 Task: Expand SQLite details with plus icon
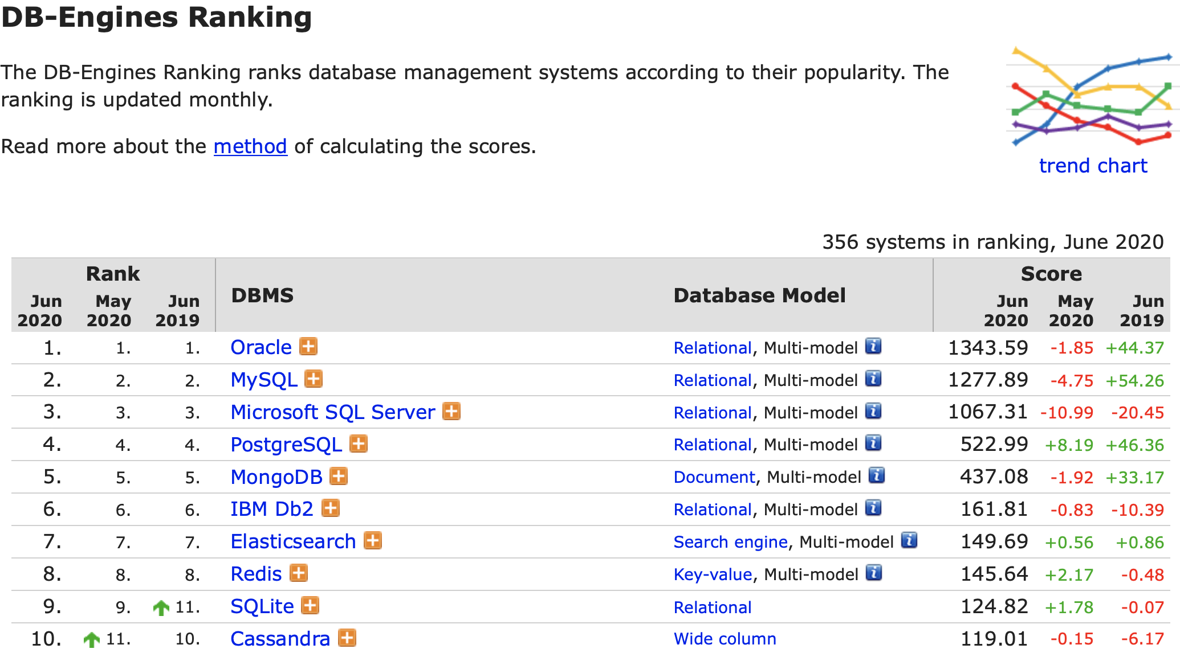tap(310, 605)
